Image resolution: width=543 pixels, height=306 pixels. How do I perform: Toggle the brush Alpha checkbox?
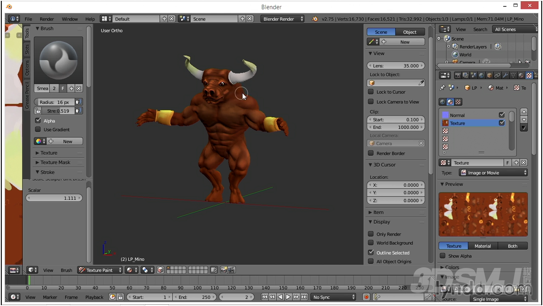tap(38, 120)
